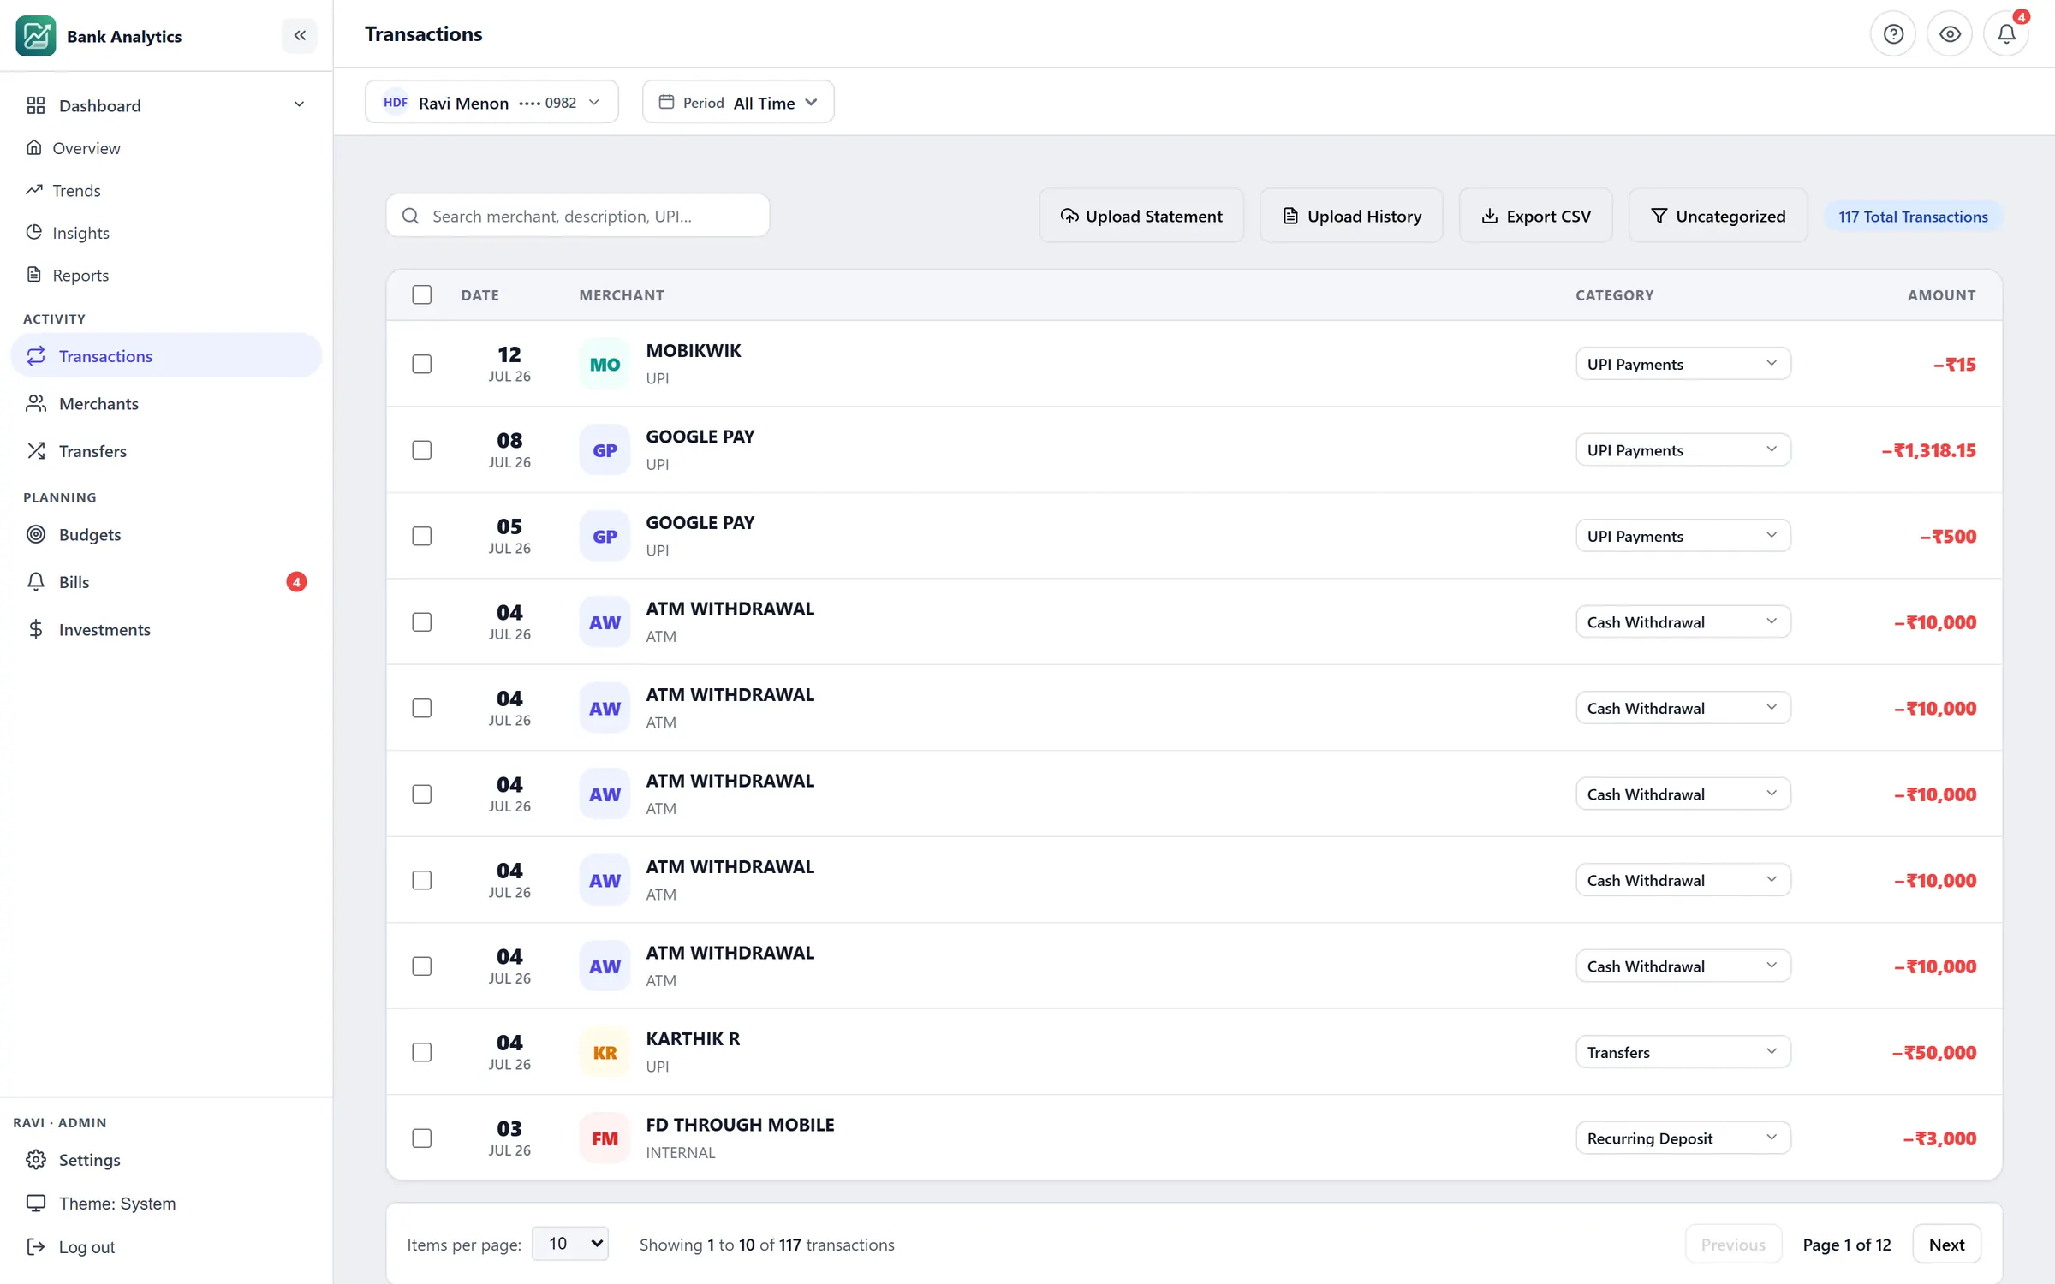2055x1284 pixels.
Task: Click the MO merchant avatar for Mobikwik
Action: [605, 364]
